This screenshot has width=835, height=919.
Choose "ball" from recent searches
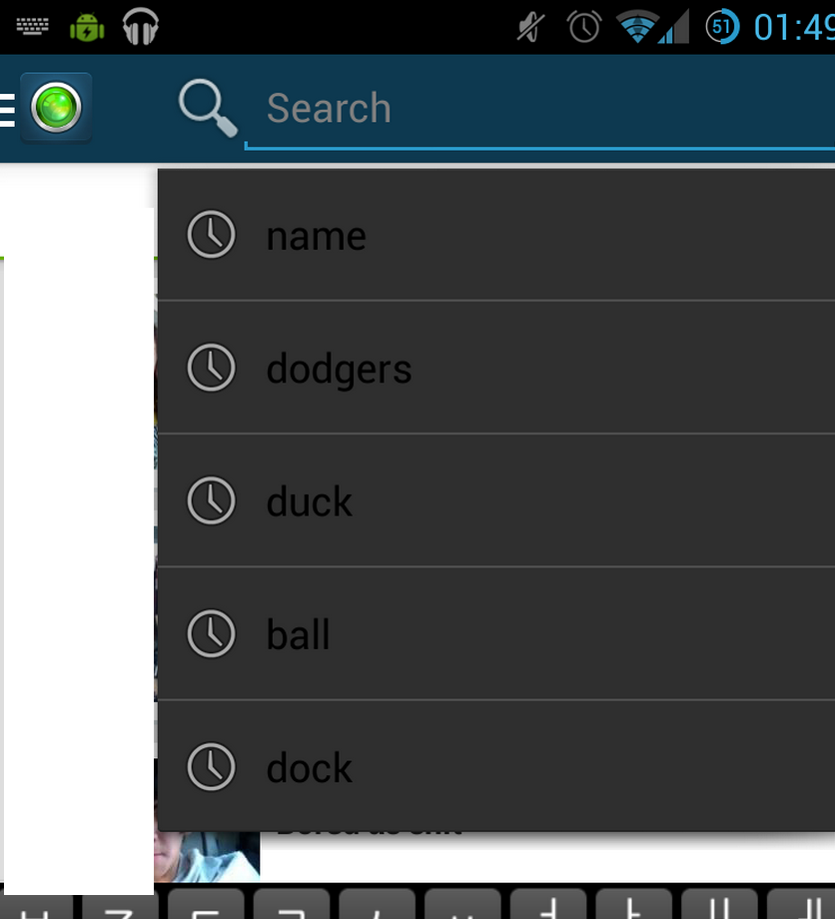(x=496, y=633)
